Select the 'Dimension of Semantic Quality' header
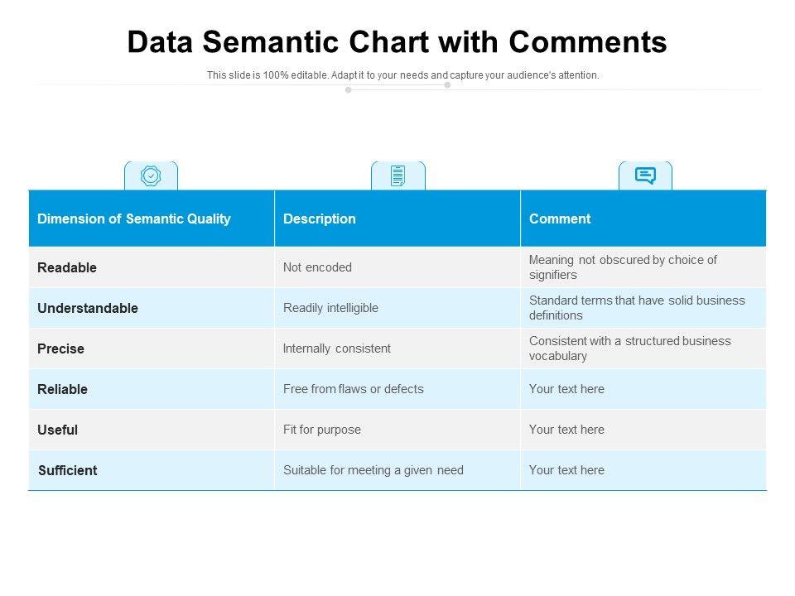 (134, 219)
